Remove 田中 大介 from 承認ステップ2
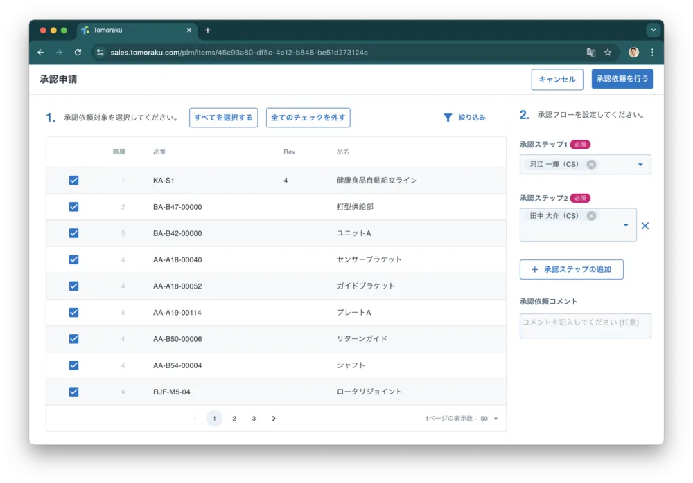Image resolution: width=693 pixels, height=483 pixels. (x=590, y=215)
